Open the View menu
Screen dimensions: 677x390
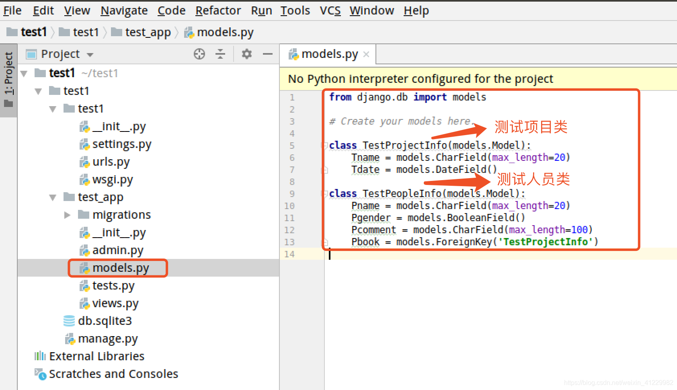77,10
